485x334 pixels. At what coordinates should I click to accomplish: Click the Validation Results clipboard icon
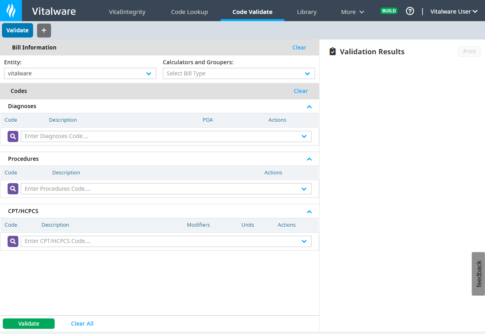coord(333,51)
